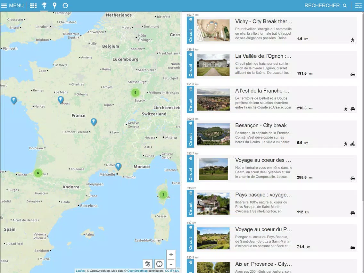The image size is (364, 273).
Task: Click the Leaflet attribution link
Action: (x=80, y=271)
